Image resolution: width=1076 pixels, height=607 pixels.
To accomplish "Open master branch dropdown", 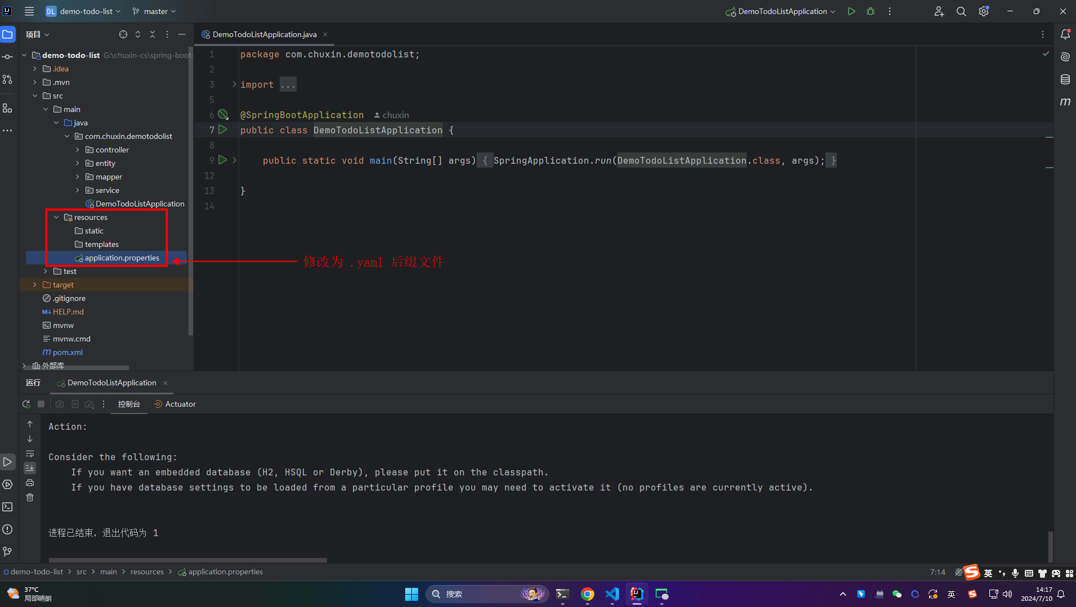I will pyautogui.click(x=154, y=11).
